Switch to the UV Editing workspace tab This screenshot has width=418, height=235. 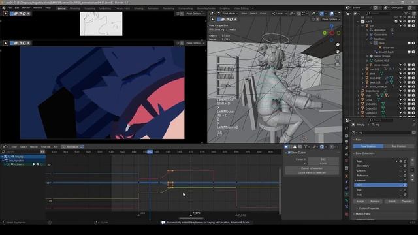[x=104, y=8]
